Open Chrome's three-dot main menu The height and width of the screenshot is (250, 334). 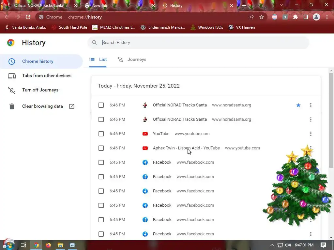pos(327,17)
